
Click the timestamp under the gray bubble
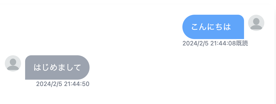[63, 84]
